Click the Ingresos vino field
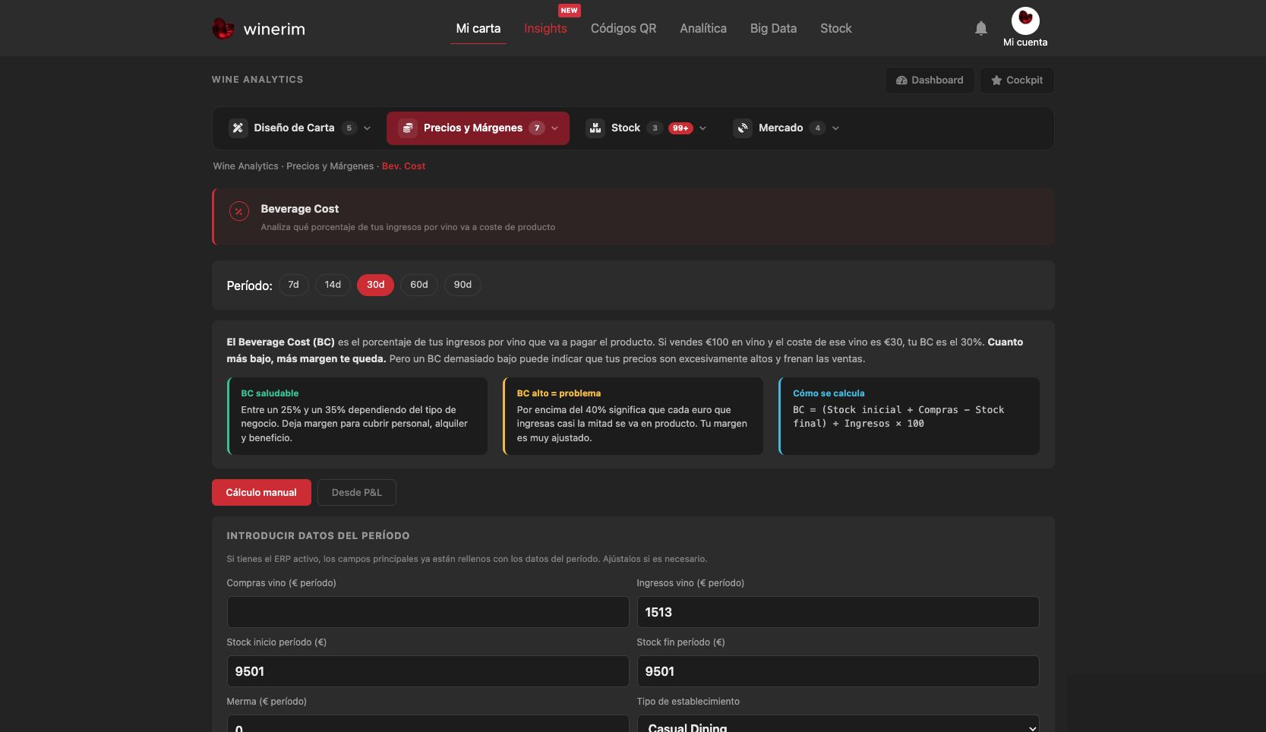 (x=838, y=612)
